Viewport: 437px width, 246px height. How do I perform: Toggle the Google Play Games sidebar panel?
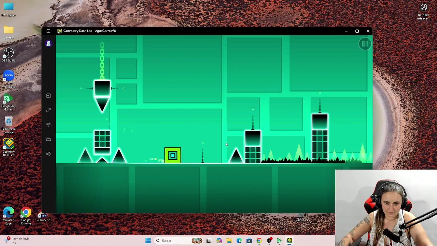point(48,31)
